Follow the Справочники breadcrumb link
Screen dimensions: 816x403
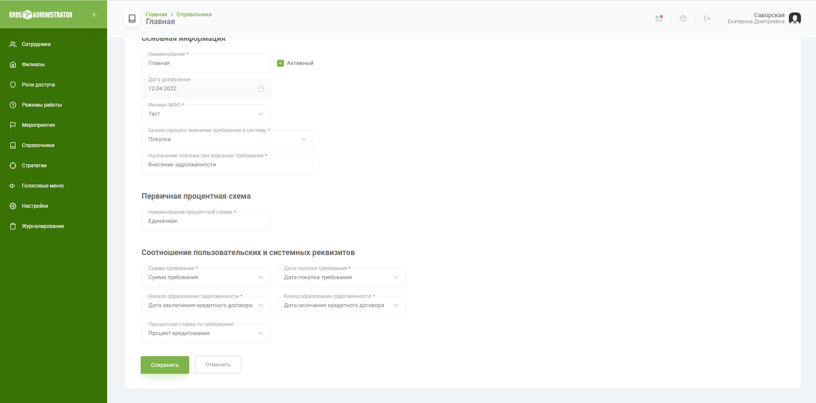(194, 15)
